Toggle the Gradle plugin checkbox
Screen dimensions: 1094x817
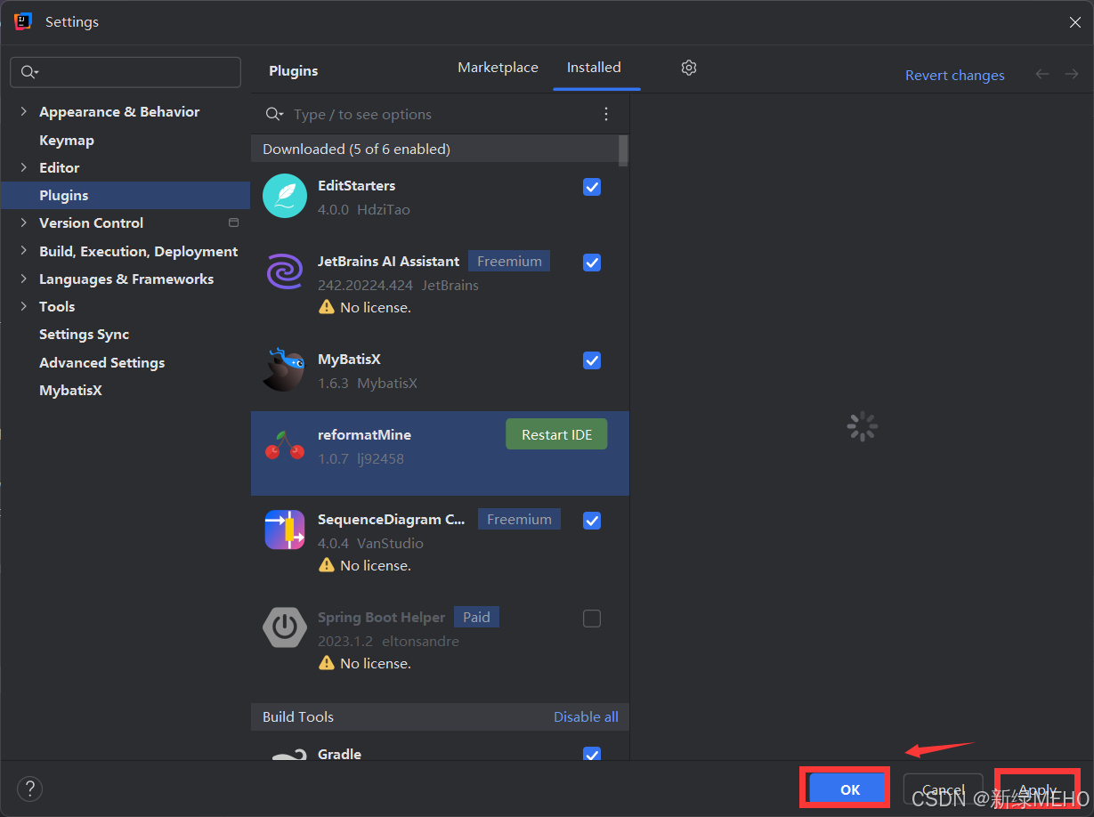[x=592, y=754]
